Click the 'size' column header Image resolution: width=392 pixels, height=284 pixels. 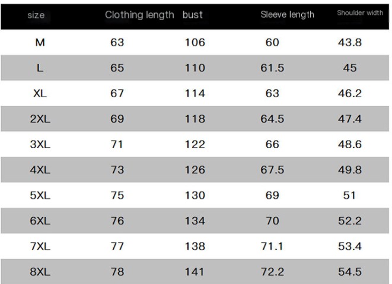coord(36,15)
